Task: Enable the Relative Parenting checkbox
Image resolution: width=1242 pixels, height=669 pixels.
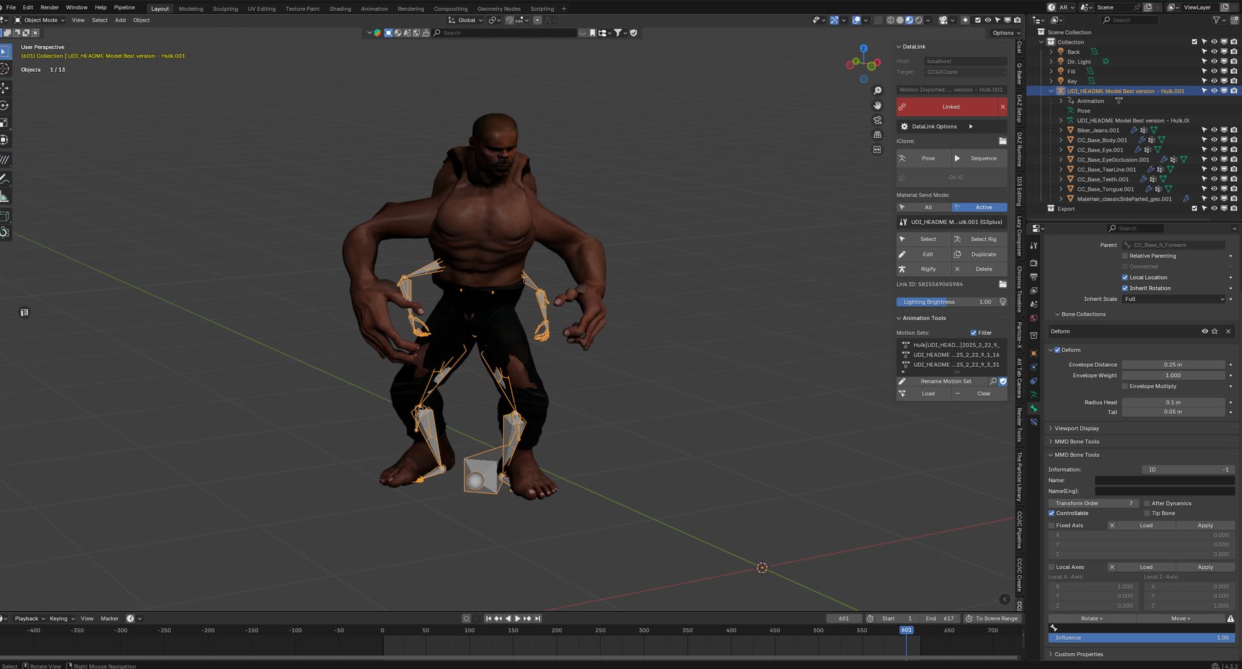Action: 1125,256
